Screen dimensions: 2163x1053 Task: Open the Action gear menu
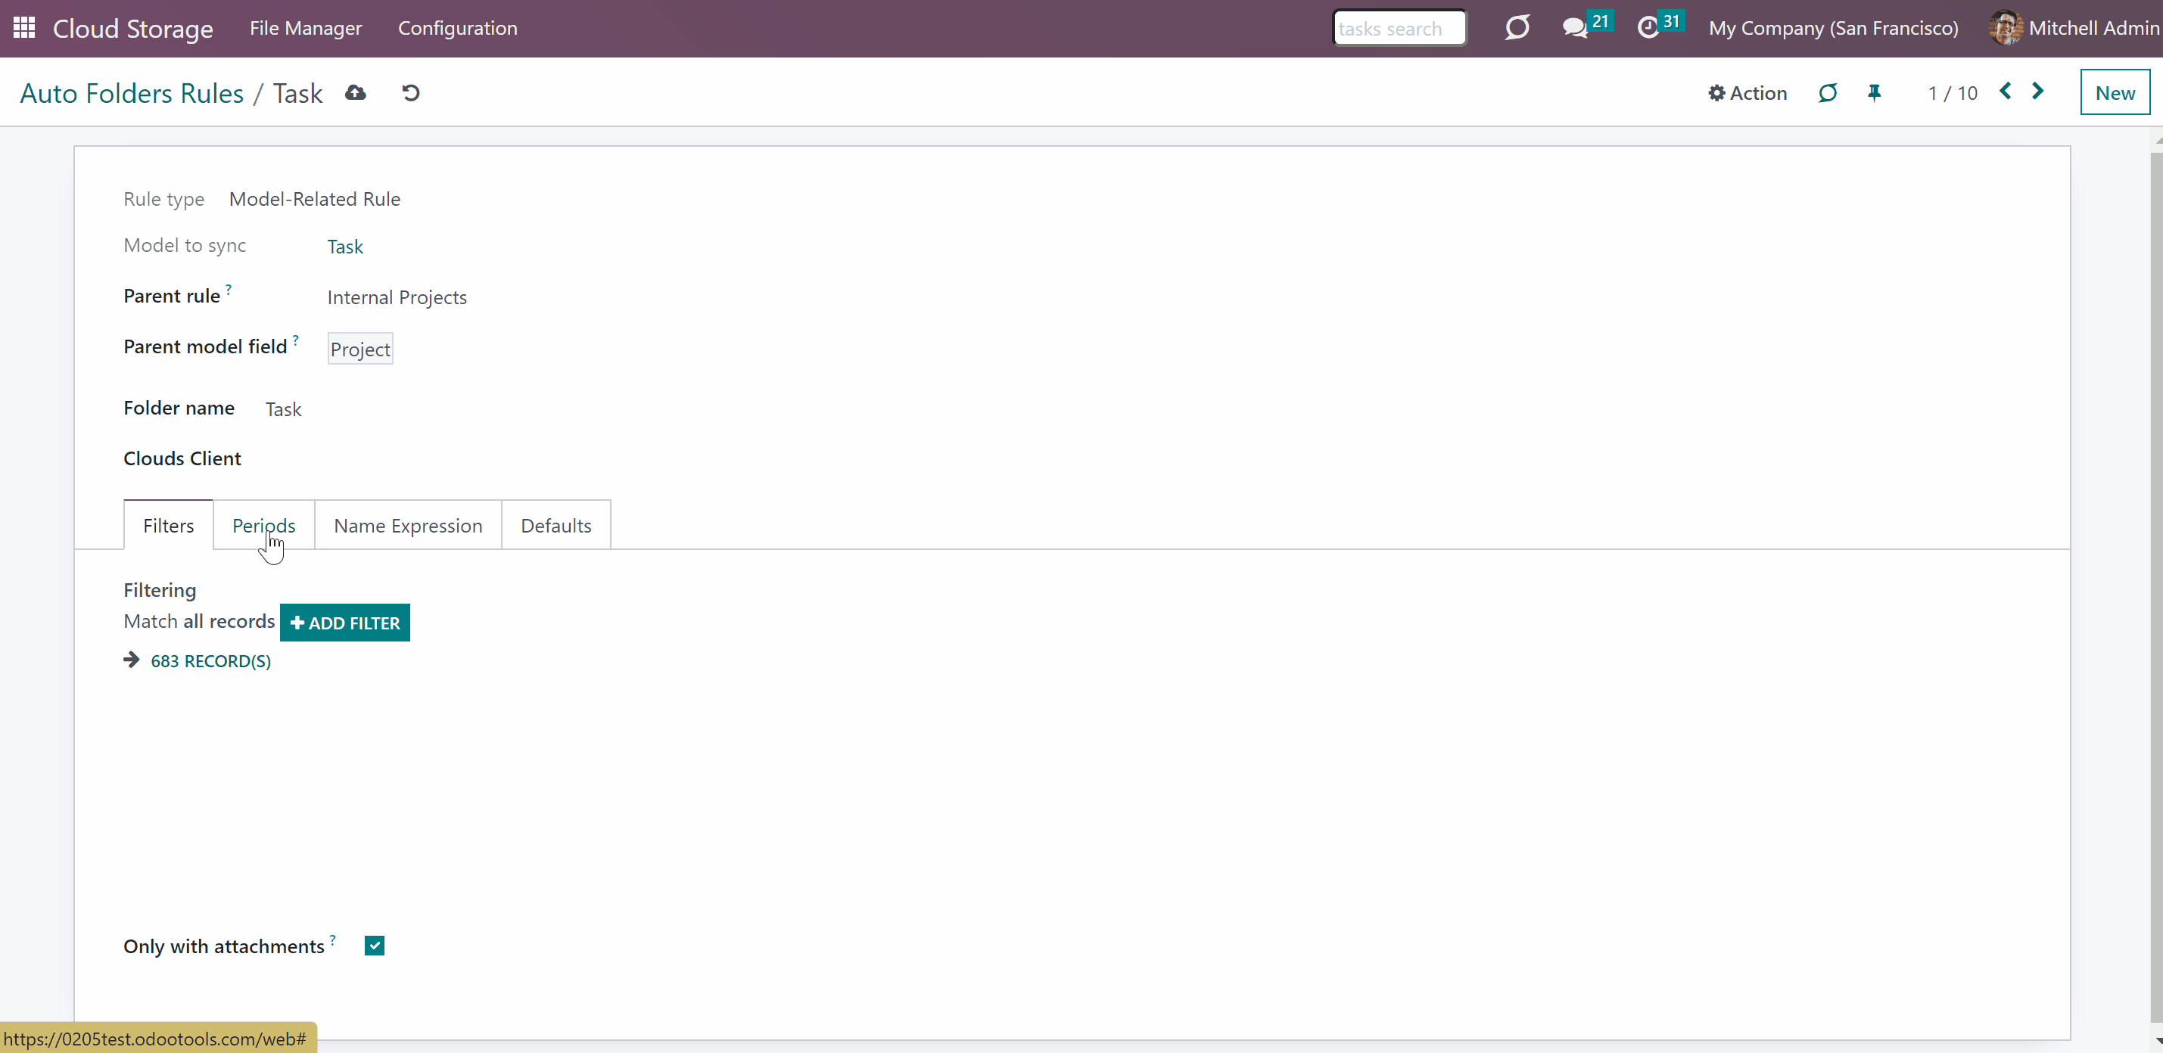(x=1748, y=92)
